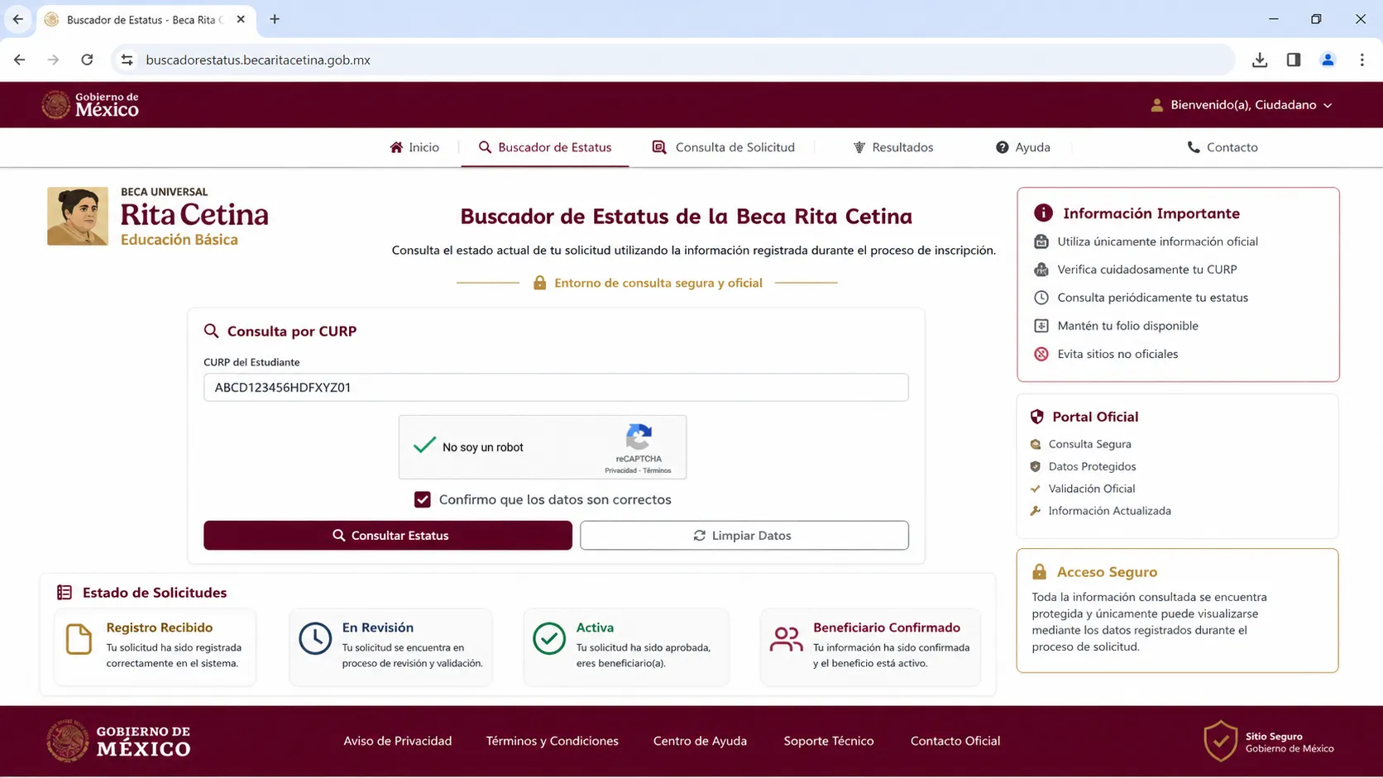Close the Buscador de Estatus browser tab

click(x=241, y=19)
